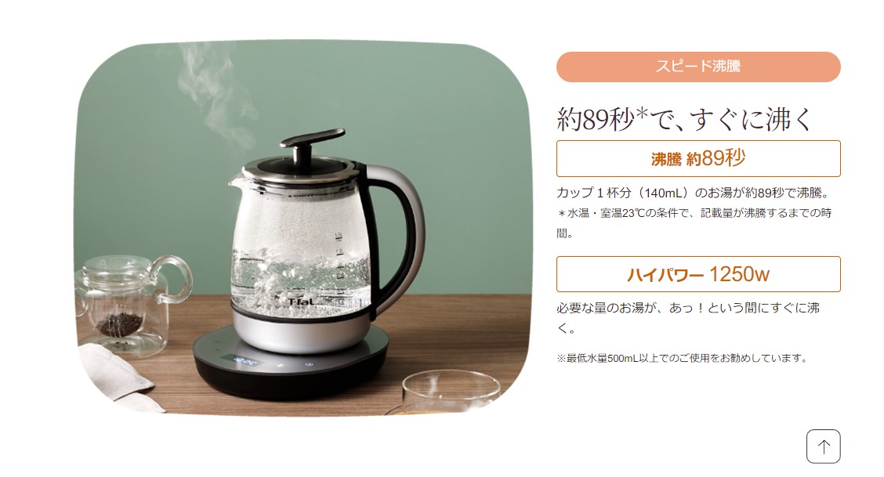Image resolution: width=884 pixels, height=477 pixels.
Task: Click the heading 約89秒*で、すぐに沸く
Action: pyautogui.click(x=686, y=118)
